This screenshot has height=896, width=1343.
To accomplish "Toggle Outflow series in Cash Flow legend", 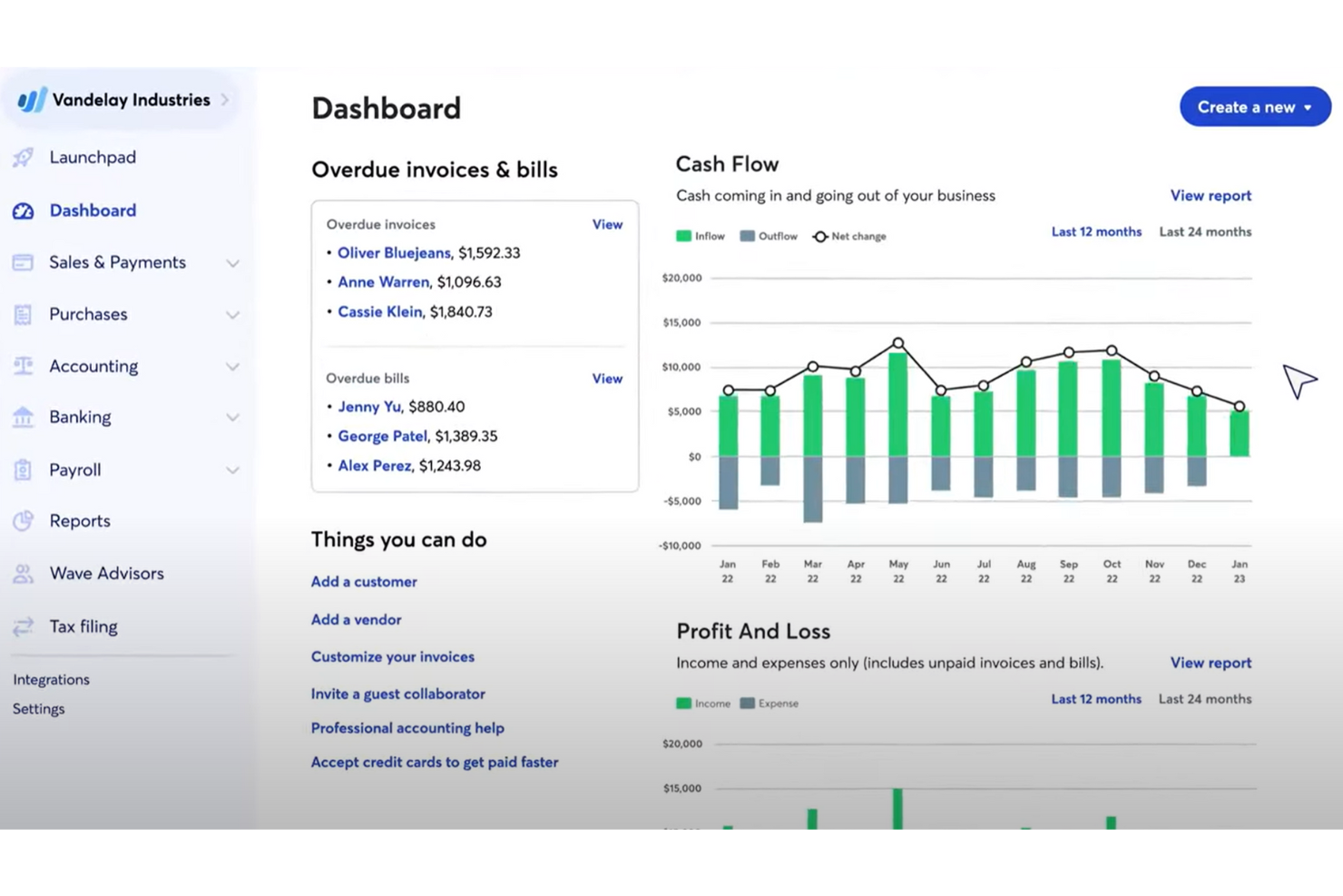I will (769, 236).
